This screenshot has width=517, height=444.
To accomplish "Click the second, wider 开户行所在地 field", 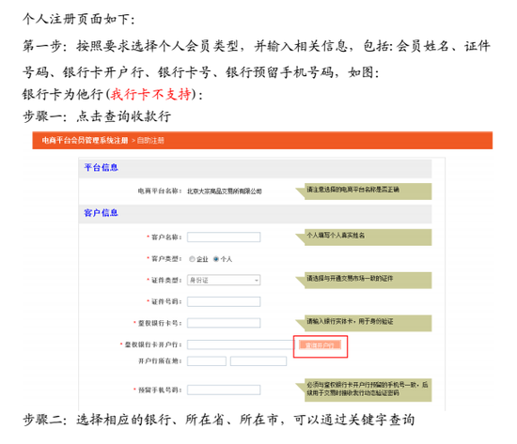I will tap(258, 361).
